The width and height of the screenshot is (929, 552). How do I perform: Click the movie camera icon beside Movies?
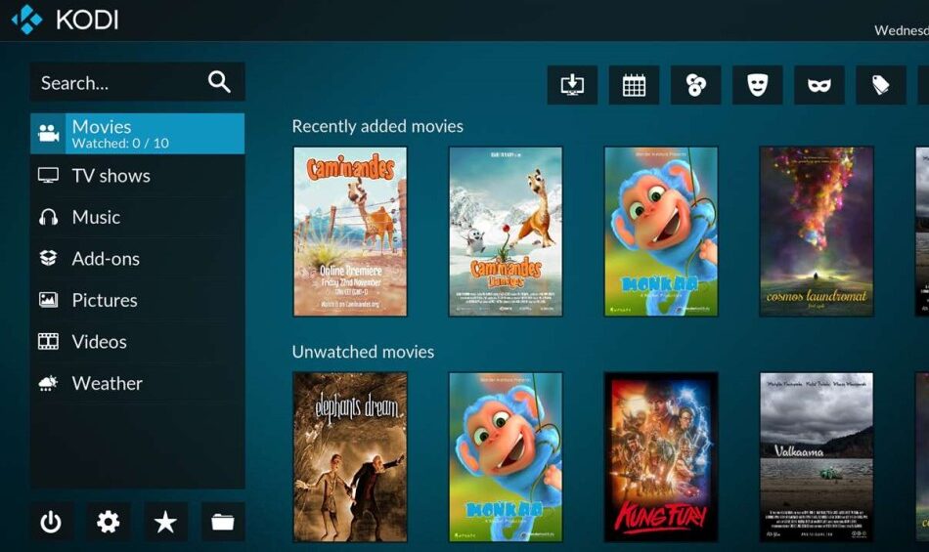pyautogui.click(x=48, y=134)
